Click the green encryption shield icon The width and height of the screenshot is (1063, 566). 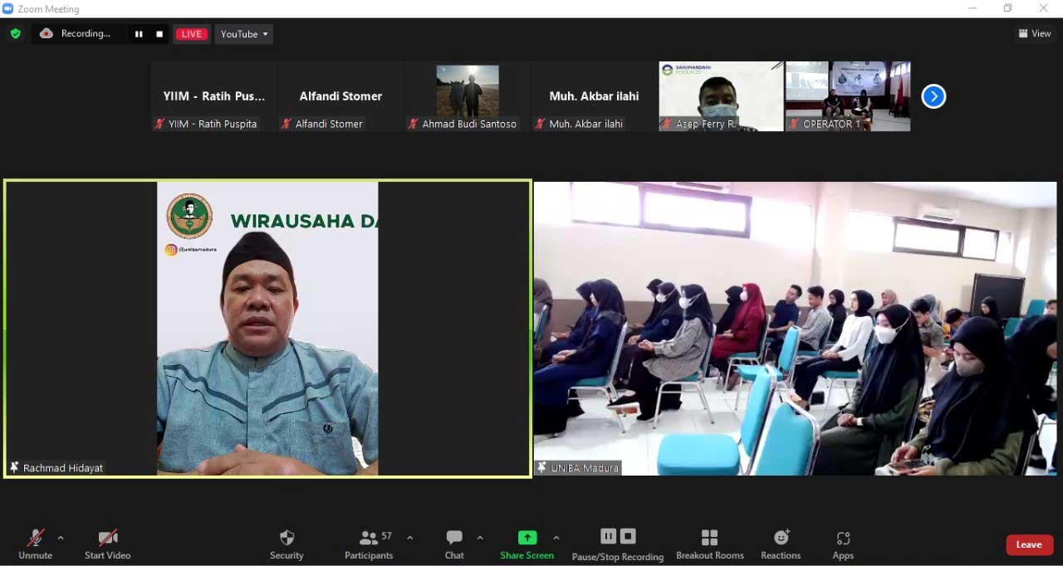[x=15, y=34]
